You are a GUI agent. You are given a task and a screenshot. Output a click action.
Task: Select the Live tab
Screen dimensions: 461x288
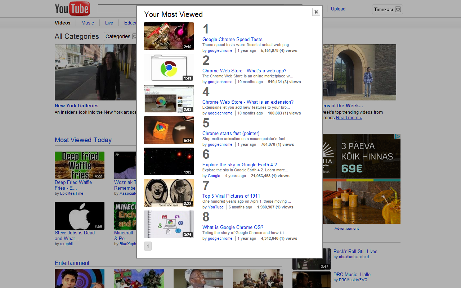(x=109, y=23)
